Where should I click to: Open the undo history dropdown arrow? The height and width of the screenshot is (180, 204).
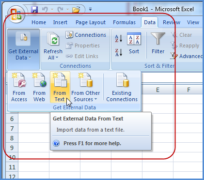[52, 10]
